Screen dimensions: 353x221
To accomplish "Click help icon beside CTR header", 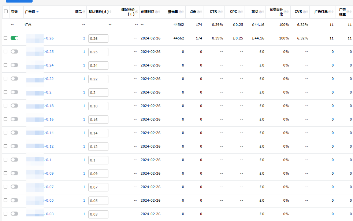I will coord(219,12).
